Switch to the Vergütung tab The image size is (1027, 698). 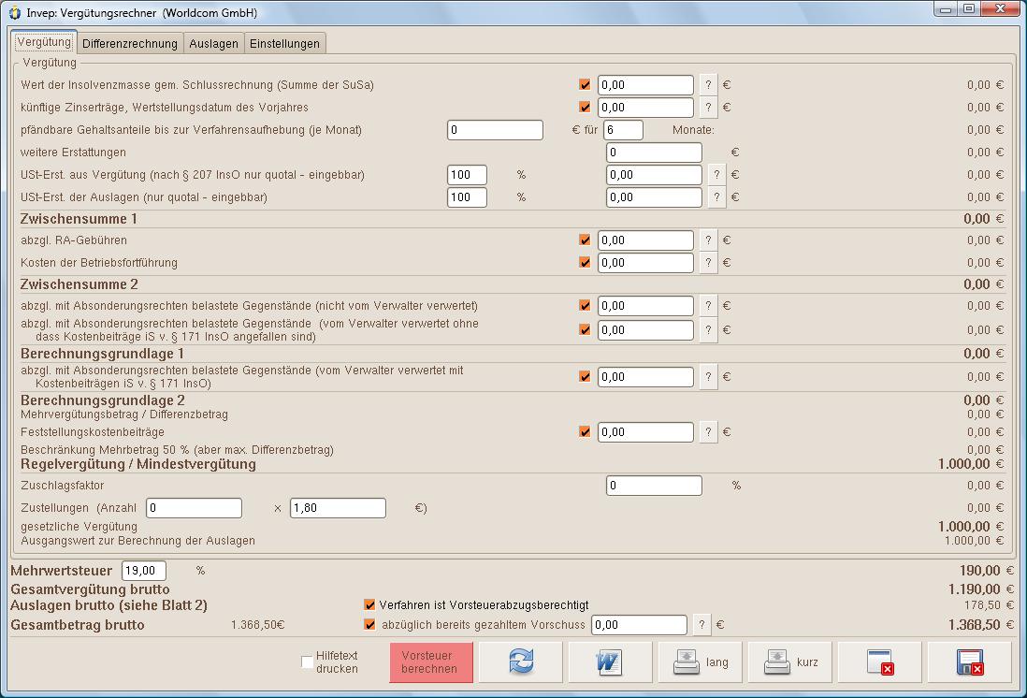(x=44, y=42)
